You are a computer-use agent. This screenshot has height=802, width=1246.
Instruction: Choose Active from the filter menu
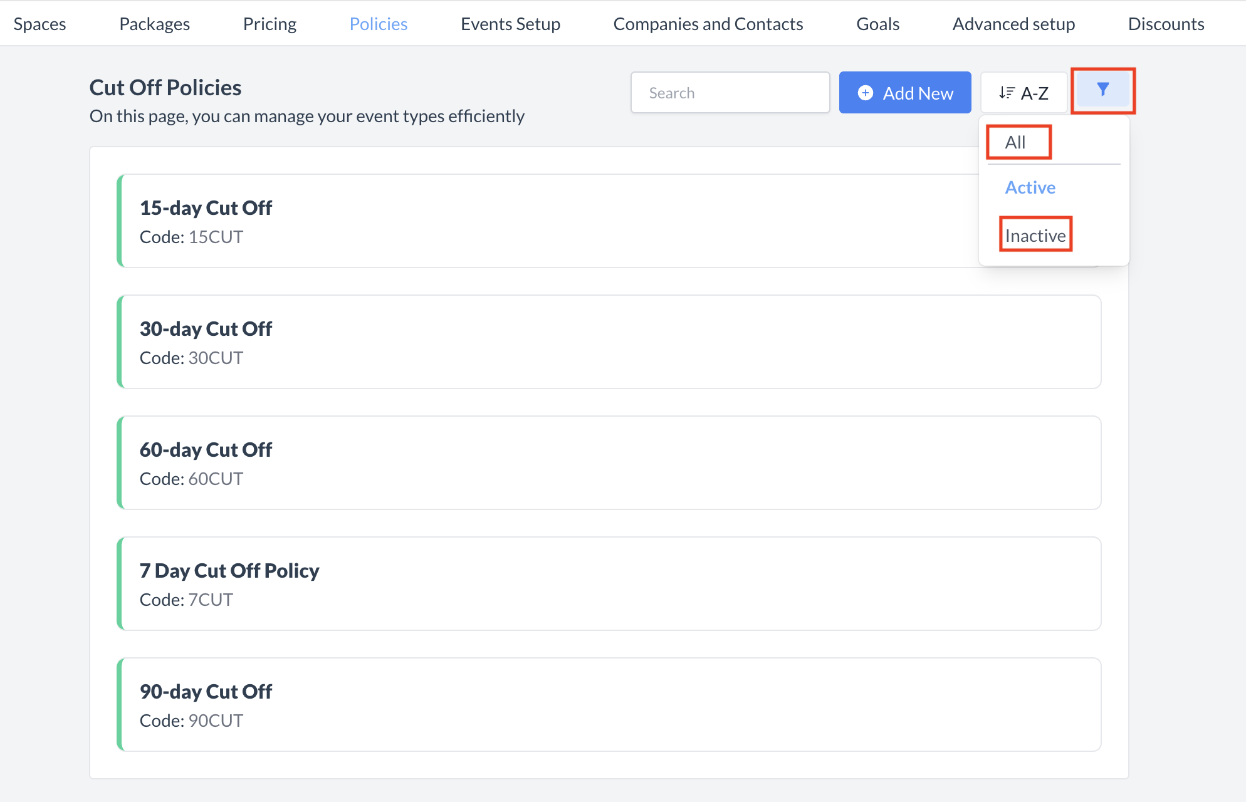[x=1030, y=187]
